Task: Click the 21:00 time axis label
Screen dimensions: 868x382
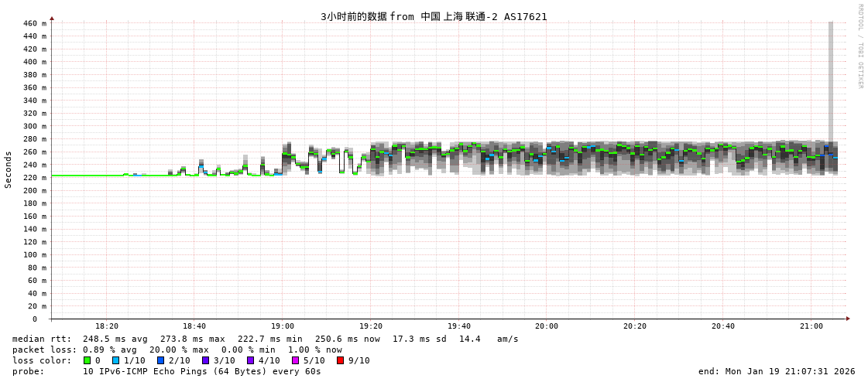Action: 811,326
